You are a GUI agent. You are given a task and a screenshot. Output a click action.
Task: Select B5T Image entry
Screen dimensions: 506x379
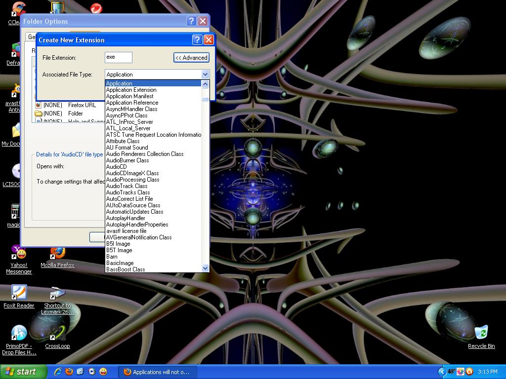pos(153,250)
